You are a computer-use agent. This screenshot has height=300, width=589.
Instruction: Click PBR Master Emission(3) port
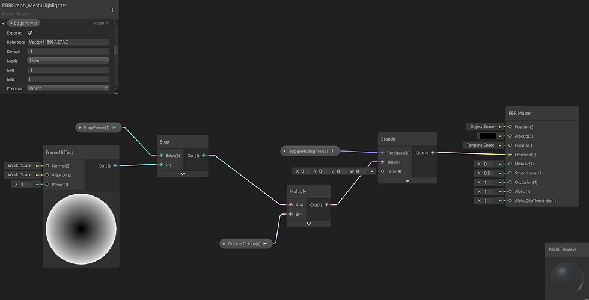tap(510, 155)
